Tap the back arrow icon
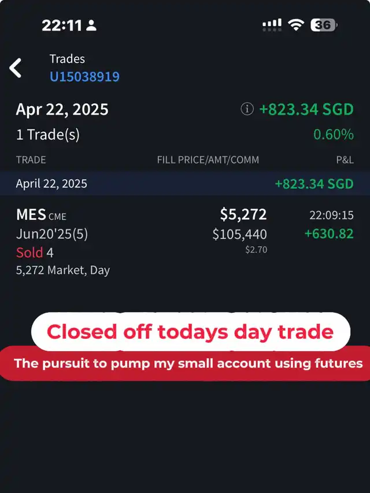This screenshot has width=370, height=493. click(x=15, y=68)
